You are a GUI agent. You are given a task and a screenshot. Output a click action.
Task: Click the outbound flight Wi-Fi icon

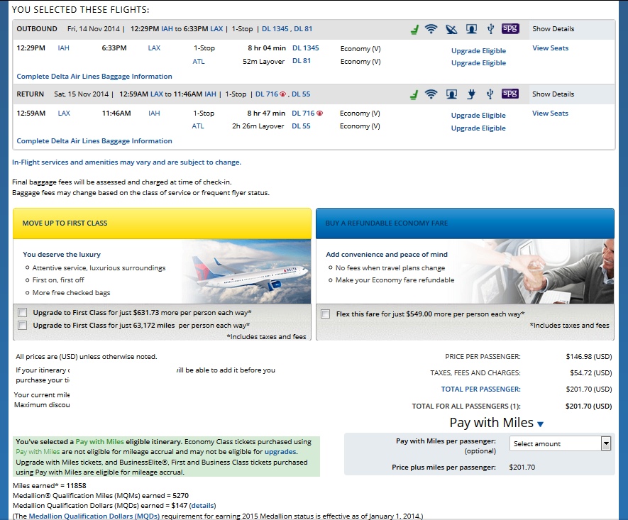(431, 29)
